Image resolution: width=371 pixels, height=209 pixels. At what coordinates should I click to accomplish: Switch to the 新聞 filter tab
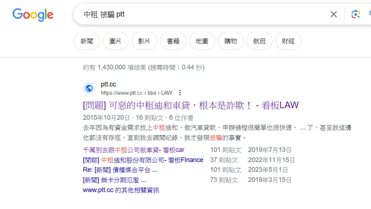pos(87,41)
